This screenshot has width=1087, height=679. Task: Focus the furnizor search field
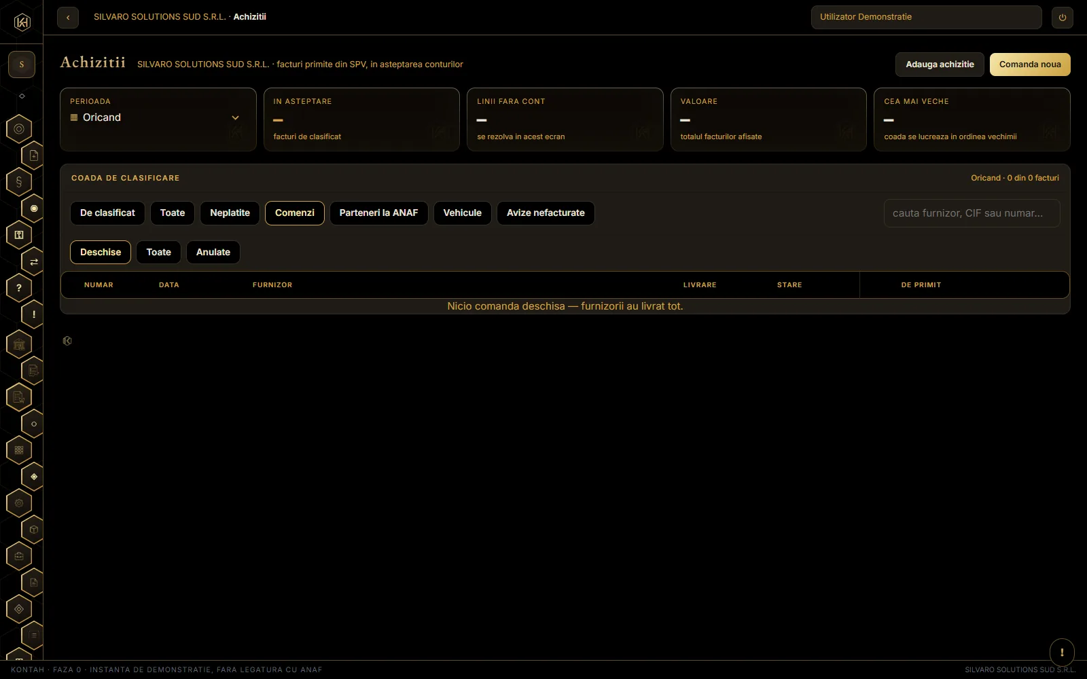972,213
